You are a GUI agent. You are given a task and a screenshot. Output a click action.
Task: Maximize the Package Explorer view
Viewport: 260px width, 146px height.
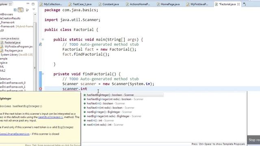click(x=33, y=4)
